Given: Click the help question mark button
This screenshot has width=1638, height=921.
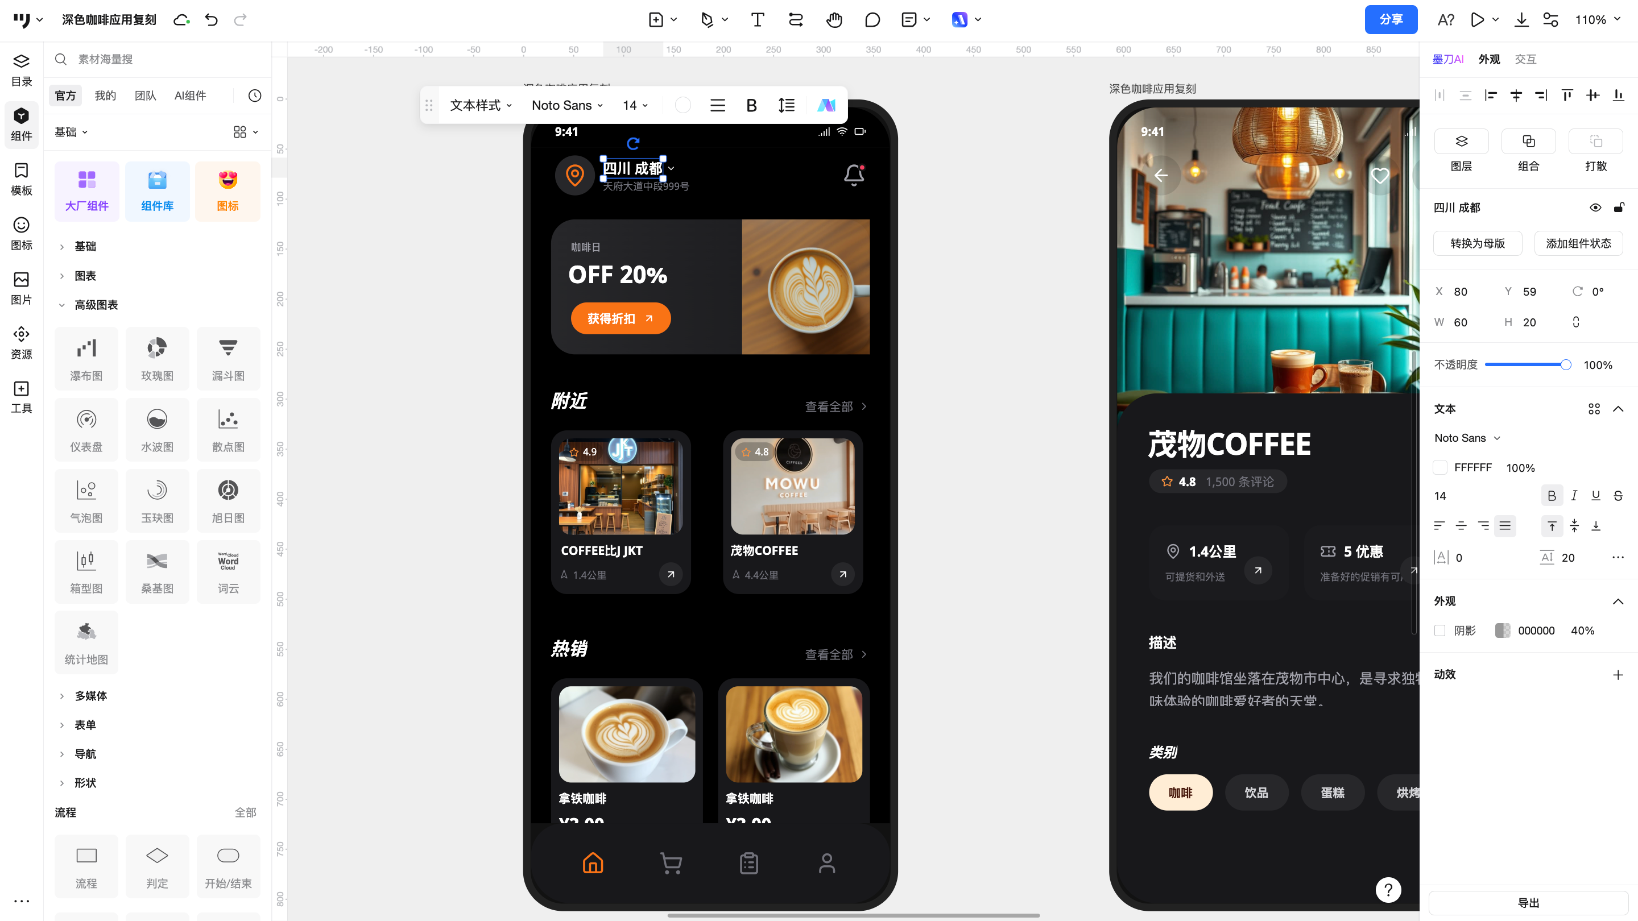Looking at the screenshot, I should coord(1388,890).
